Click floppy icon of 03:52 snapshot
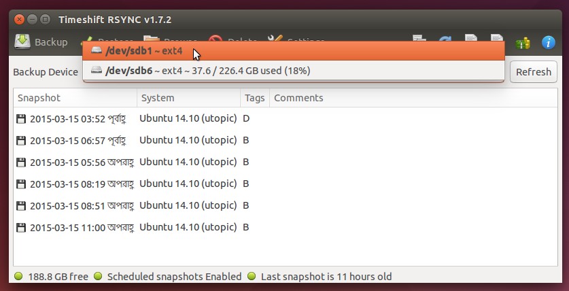 tap(21, 119)
